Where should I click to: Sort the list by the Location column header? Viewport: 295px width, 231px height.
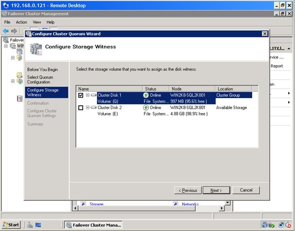coord(233,89)
